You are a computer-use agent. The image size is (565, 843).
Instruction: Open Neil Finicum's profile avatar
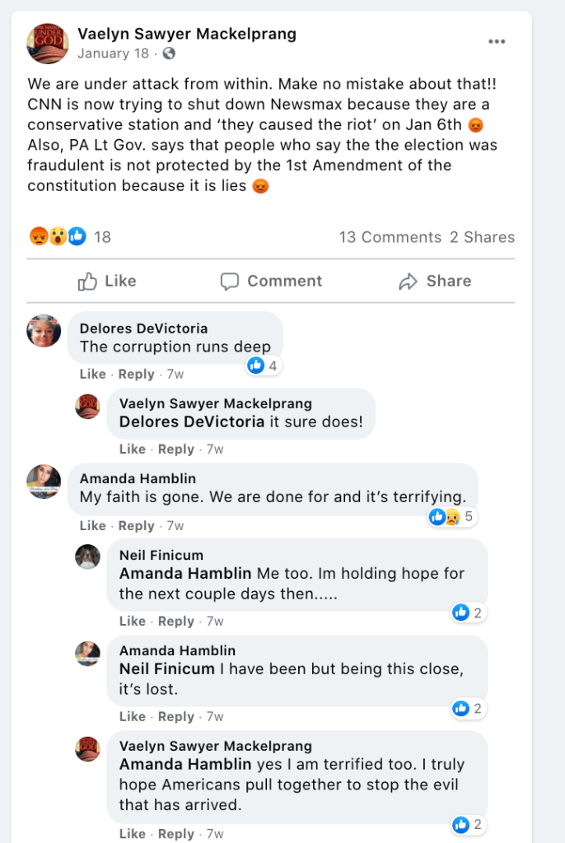tap(87, 557)
